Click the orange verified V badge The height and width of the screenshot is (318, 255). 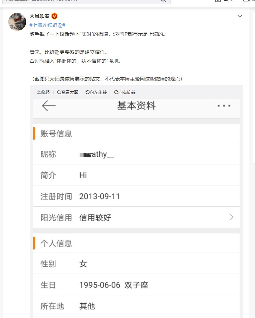(x=54, y=16)
